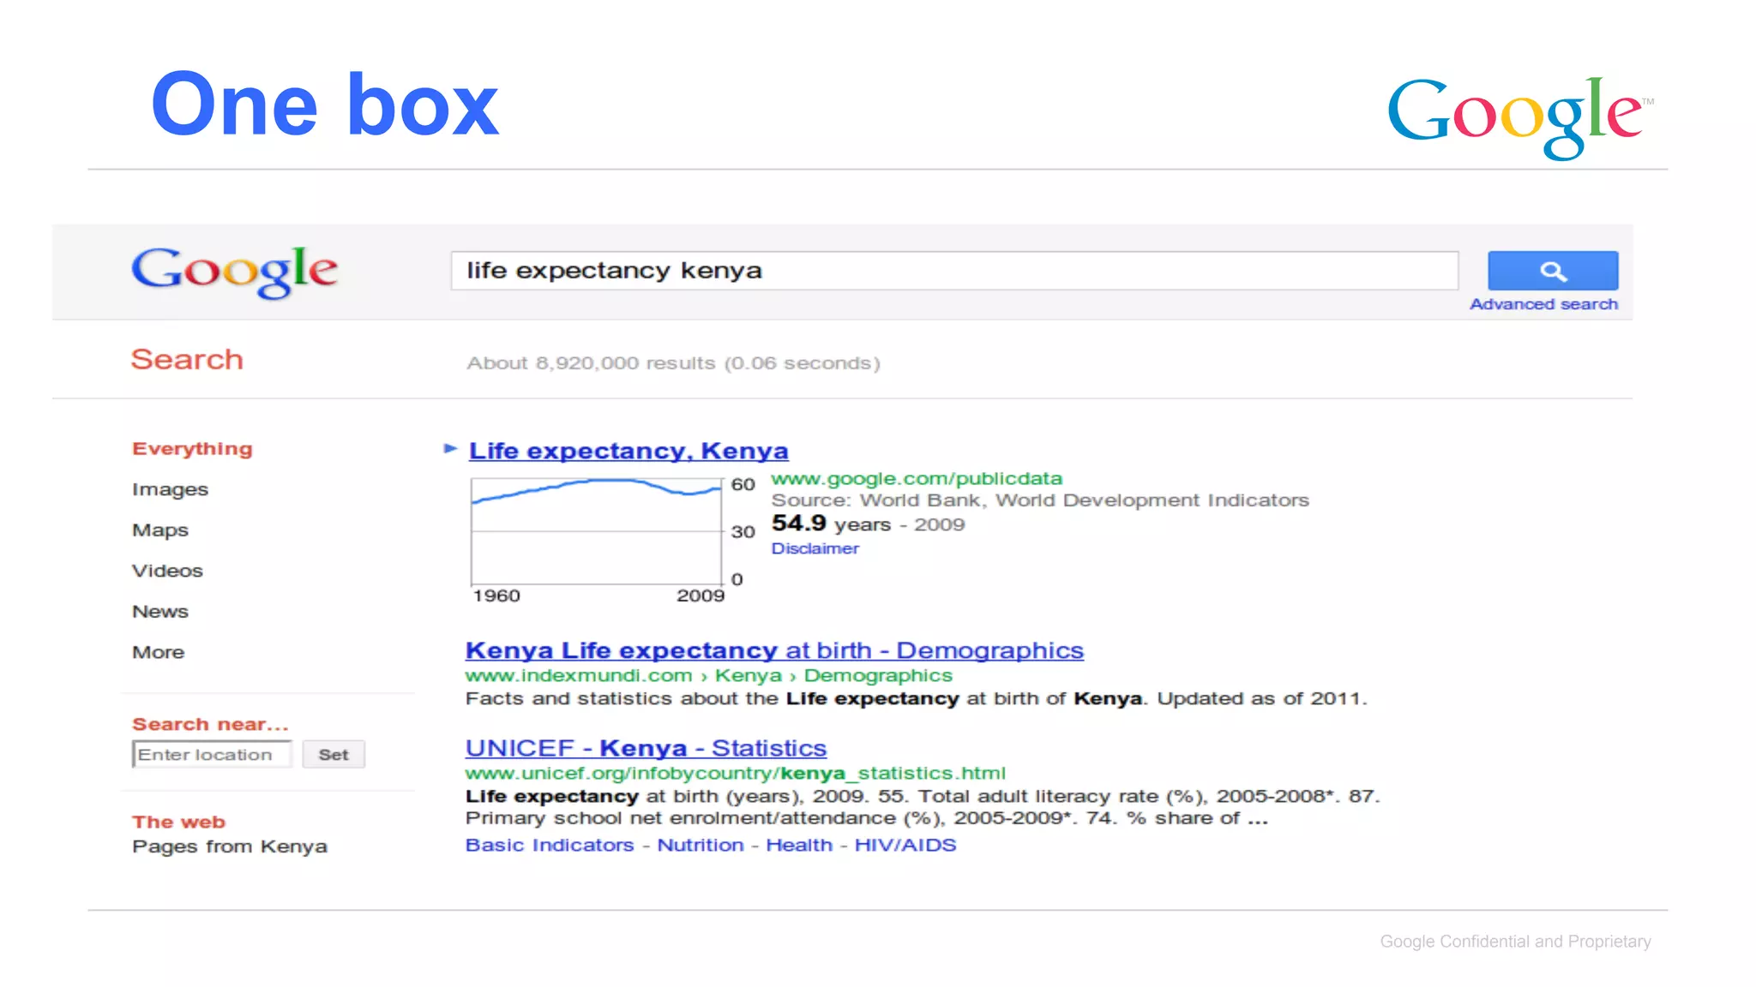This screenshot has width=1756, height=987.
Task: Click the blue magnifier search button
Action: (1552, 272)
